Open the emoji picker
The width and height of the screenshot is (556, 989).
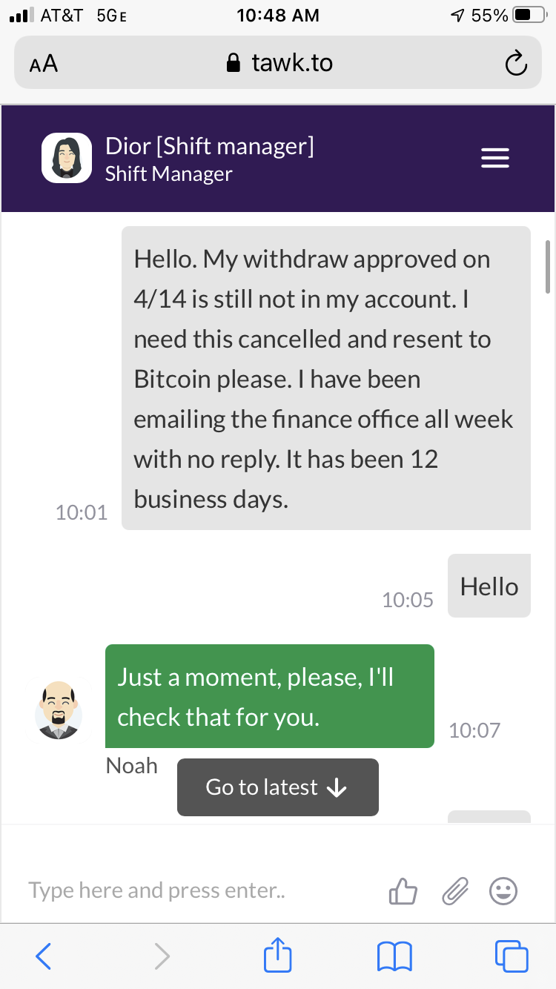(x=503, y=891)
